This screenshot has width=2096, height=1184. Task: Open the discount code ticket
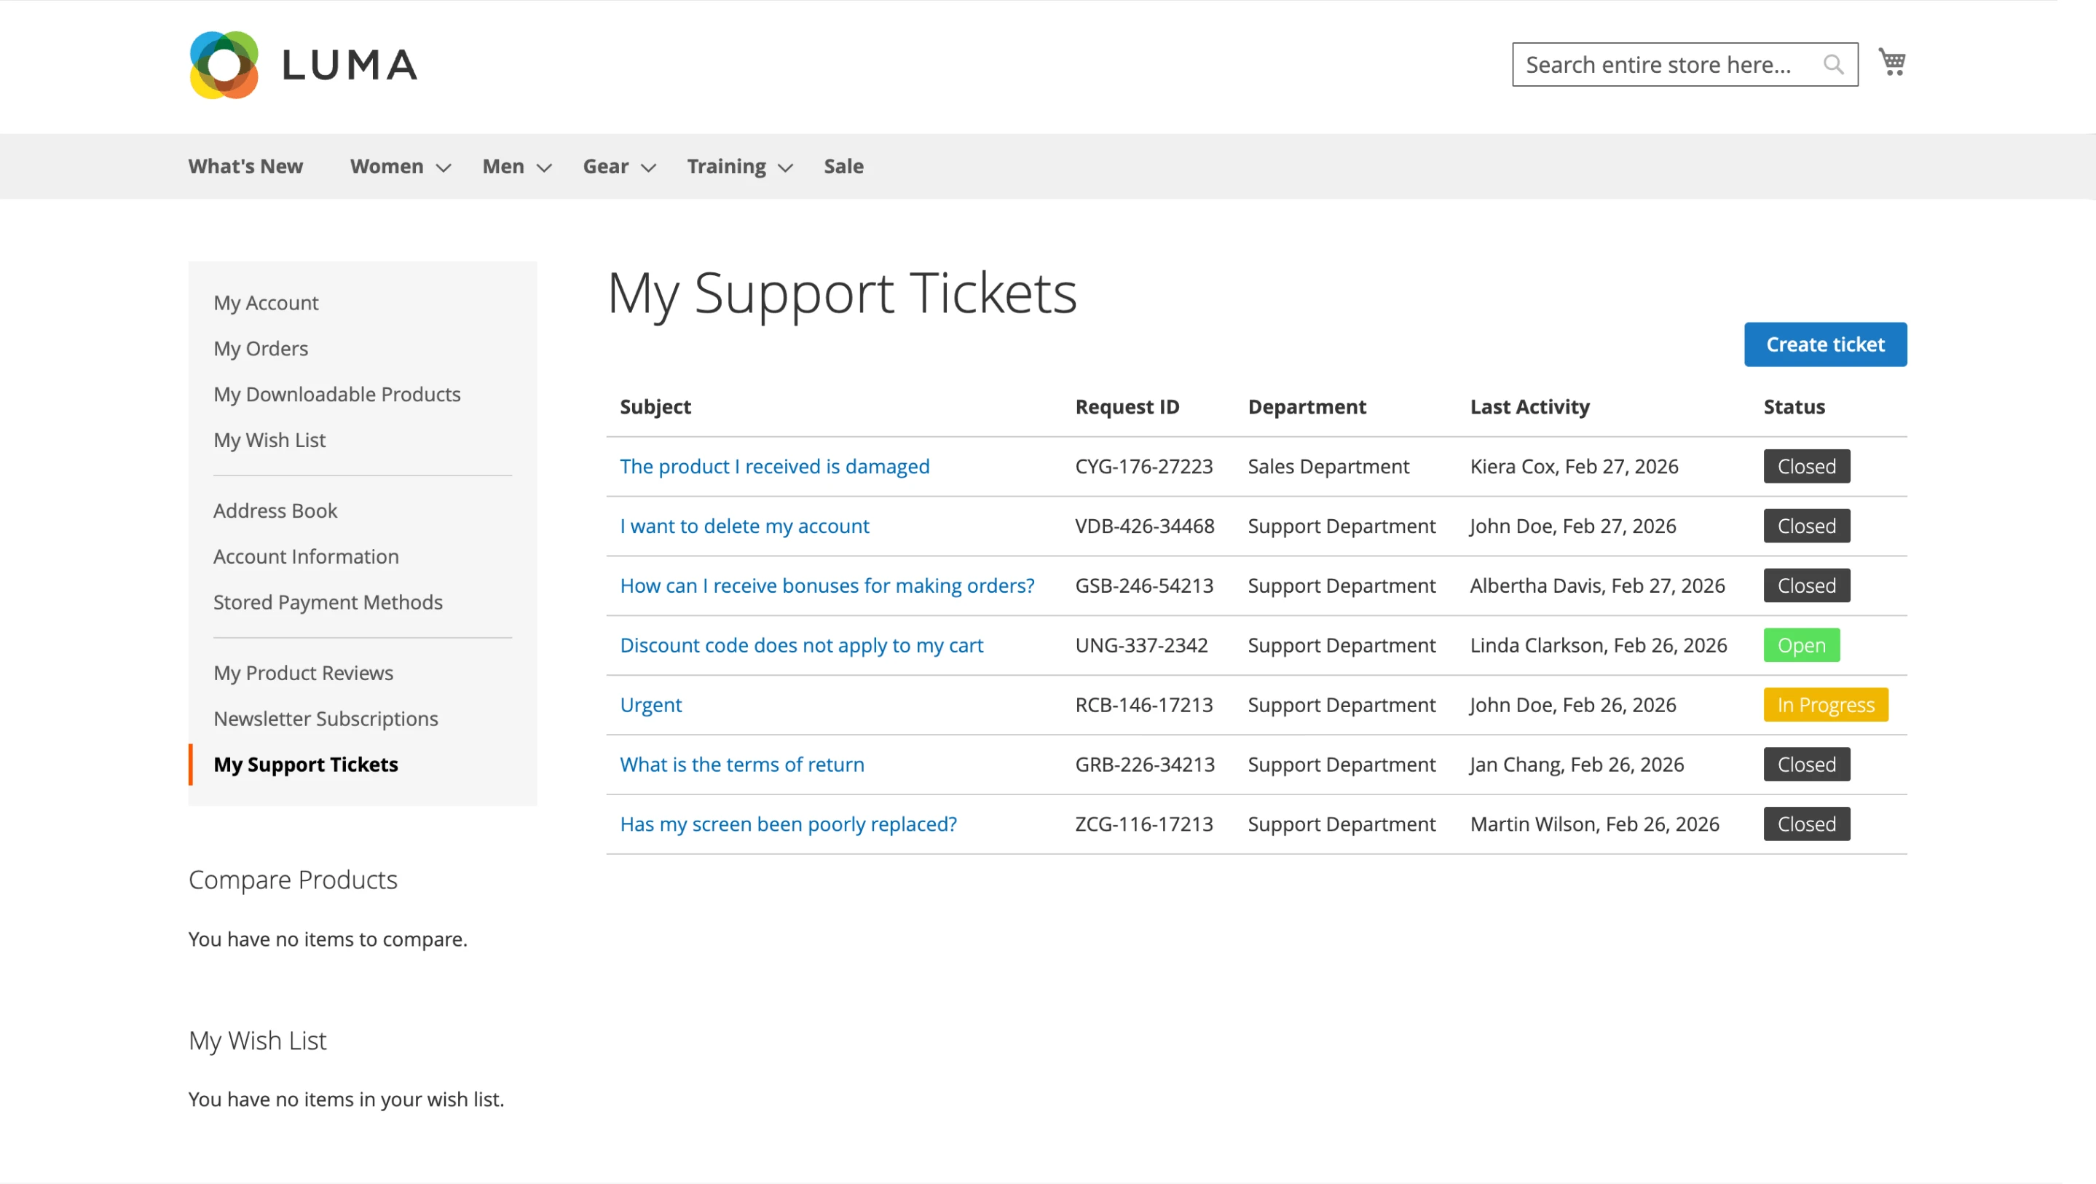point(801,644)
